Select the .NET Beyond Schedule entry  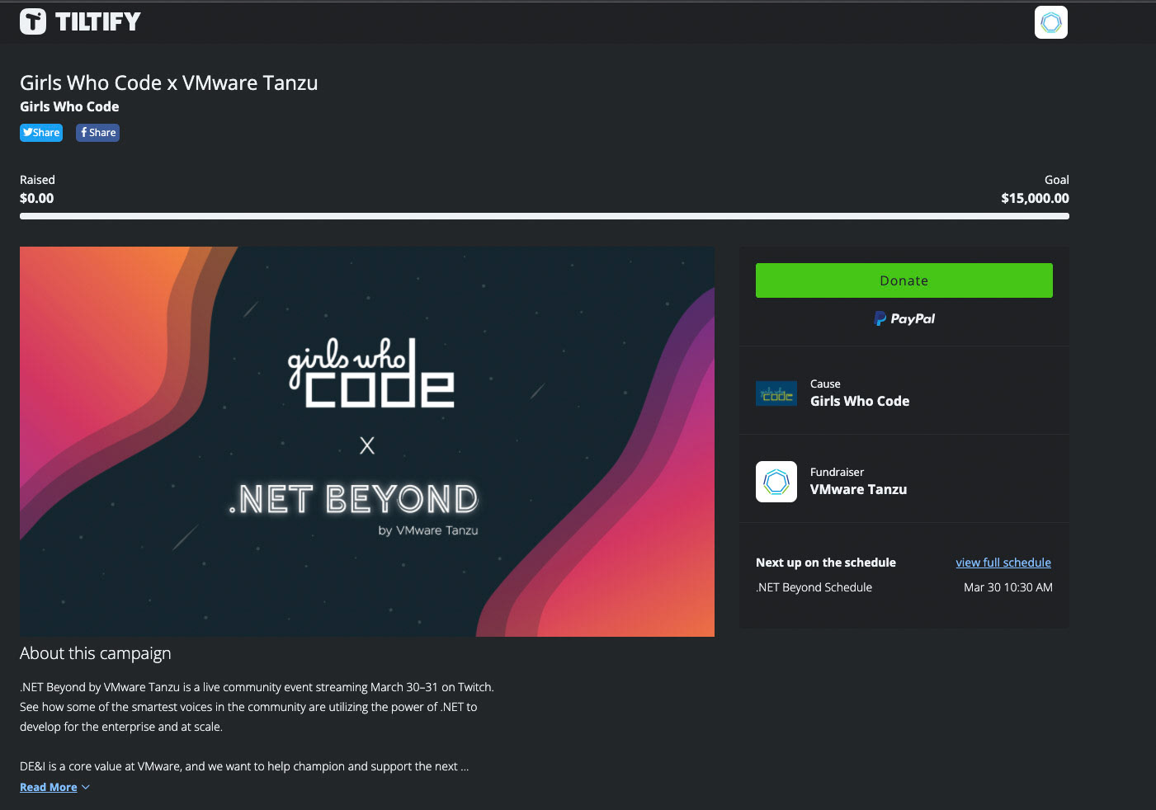[814, 587]
